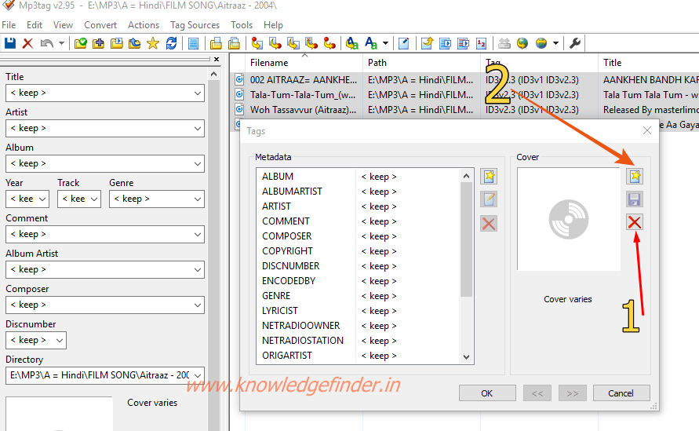Click the Change directory folder with green check
699x431 pixels.
point(80,43)
